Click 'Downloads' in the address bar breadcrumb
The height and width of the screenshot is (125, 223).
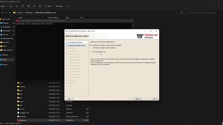pos(29,12)
